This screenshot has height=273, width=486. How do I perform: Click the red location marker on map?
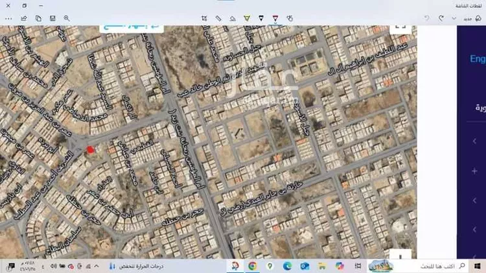[x=90, y=150]
